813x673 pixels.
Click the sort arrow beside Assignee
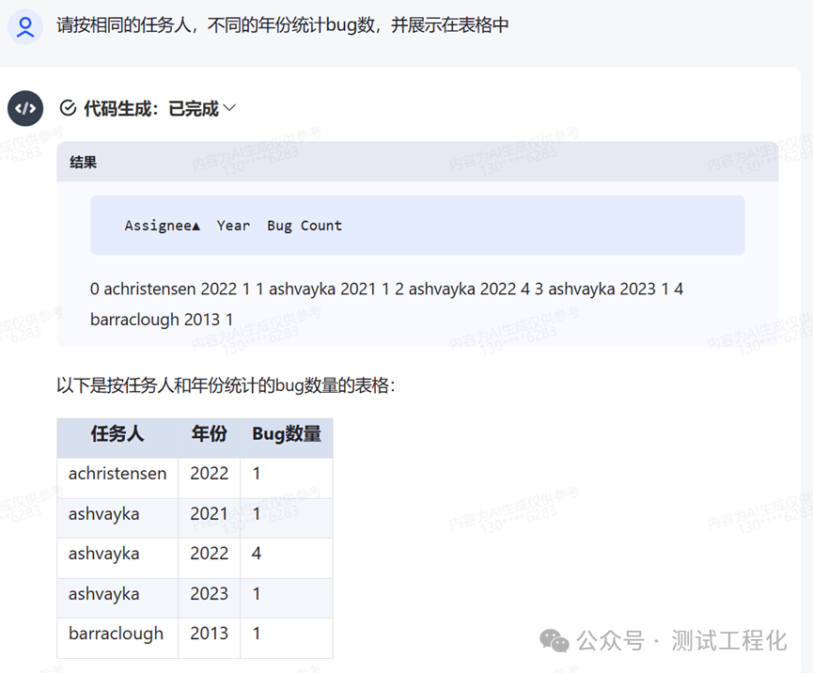(195, 226)
